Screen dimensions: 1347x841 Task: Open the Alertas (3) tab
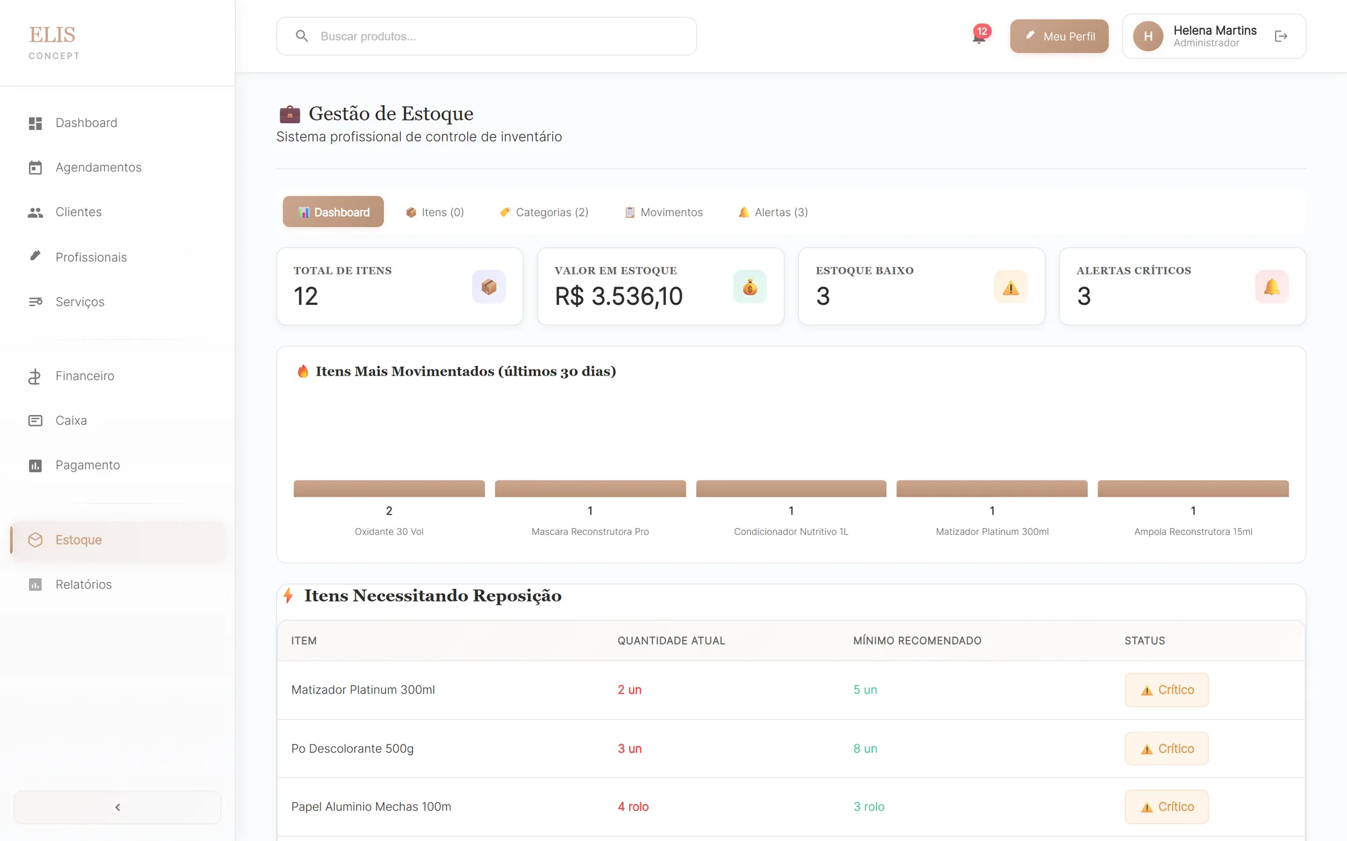[x=773, y=212]
